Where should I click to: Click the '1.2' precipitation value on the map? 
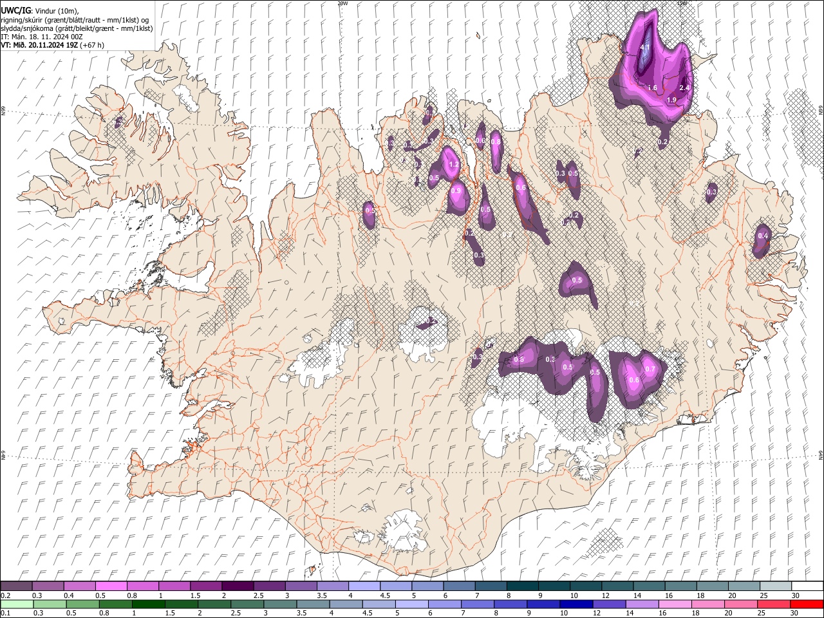click(x=454, y=165)
